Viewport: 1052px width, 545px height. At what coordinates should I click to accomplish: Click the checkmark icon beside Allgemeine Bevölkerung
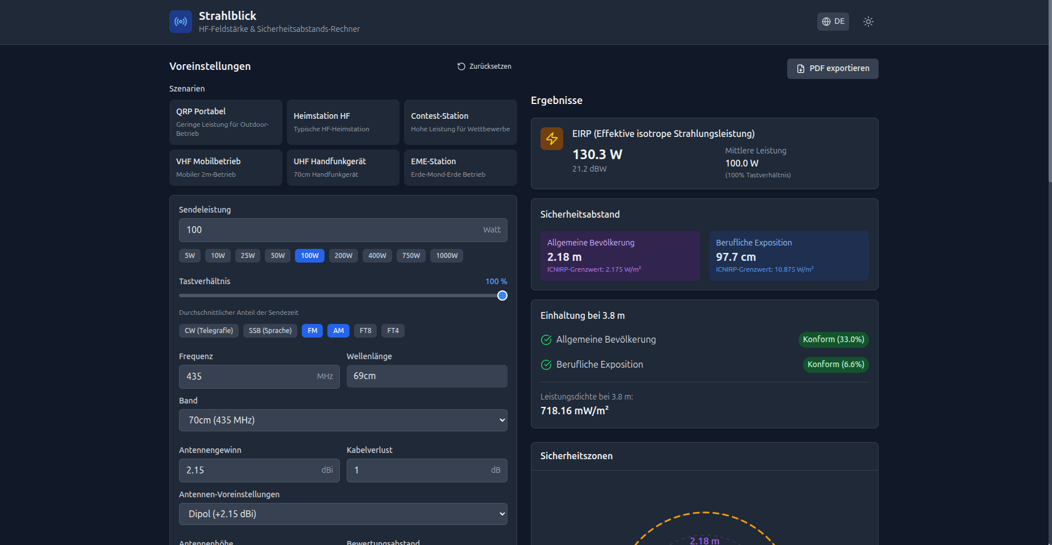[546, 340]
